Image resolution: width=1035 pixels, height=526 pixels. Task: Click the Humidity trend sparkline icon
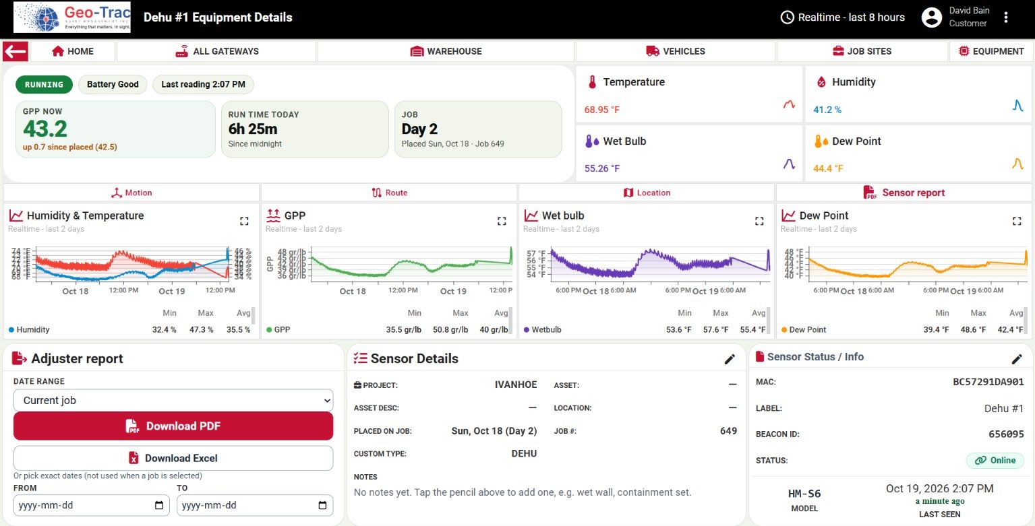tap(1018, 105)
